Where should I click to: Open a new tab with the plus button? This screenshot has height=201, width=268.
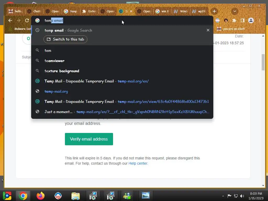pyautogui.click(x=214, y=11)
